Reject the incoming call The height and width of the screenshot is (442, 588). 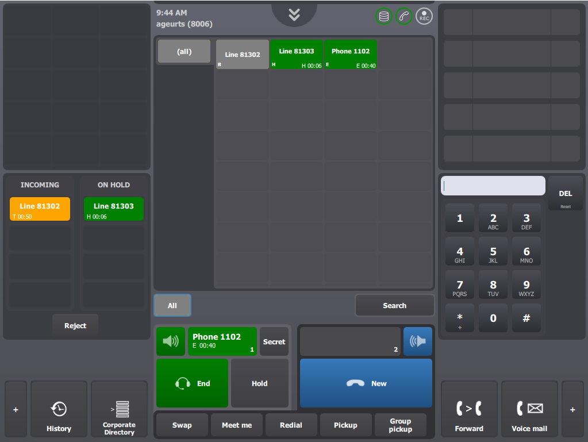pyautogui.click(x=75, y=325)
